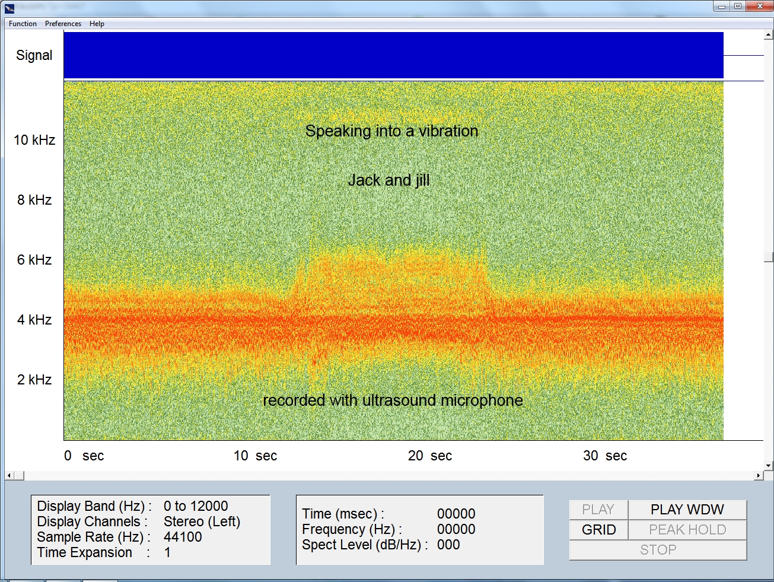This screenshot has width=774, height=582.
Task: Click the vertical scrollbar down arrow
Action: click(x=768, y=466)
